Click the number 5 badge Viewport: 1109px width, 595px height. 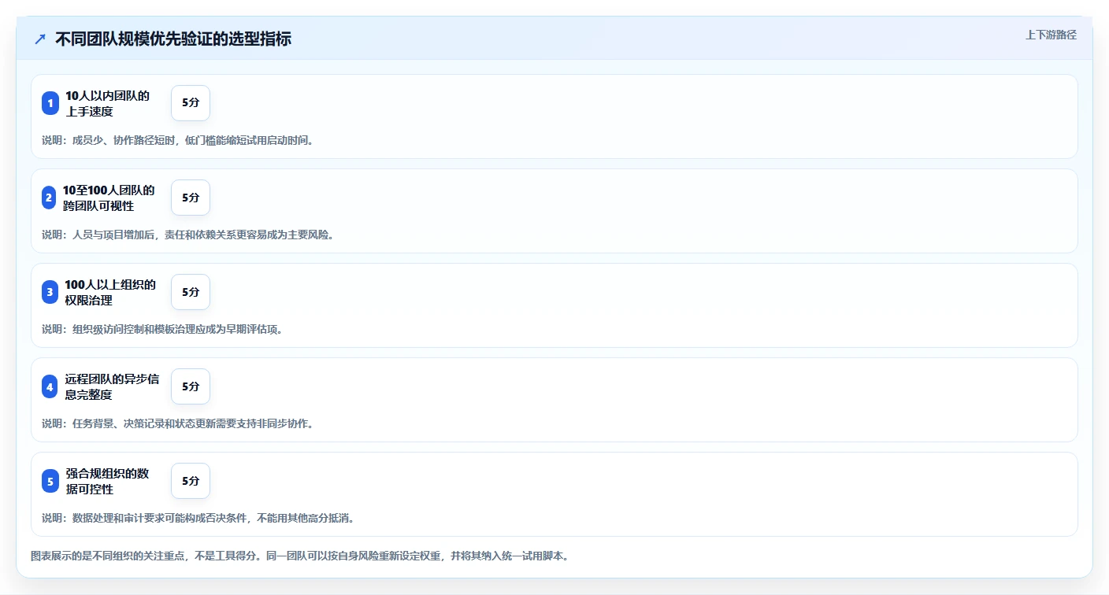tap(50, 481)
